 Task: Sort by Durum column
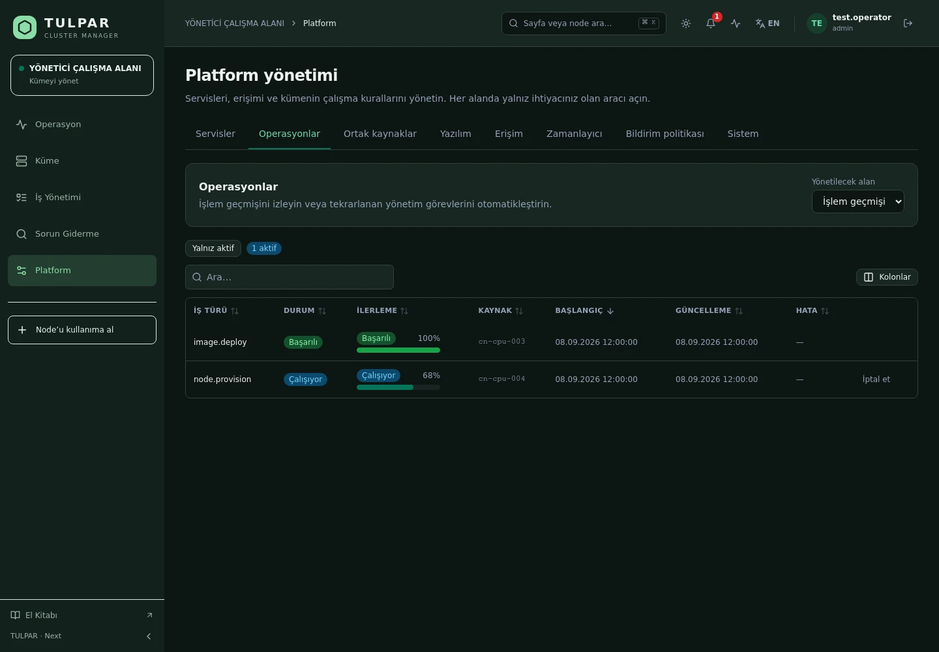(305, 311)
